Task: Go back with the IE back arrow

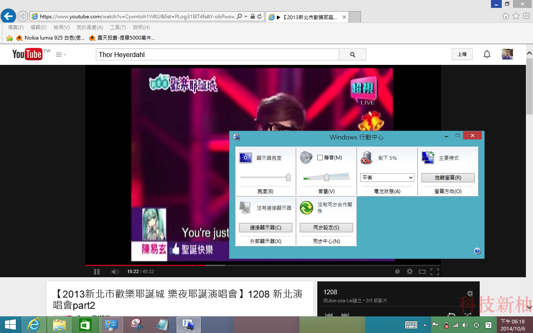Action: [x=8, y=16]
